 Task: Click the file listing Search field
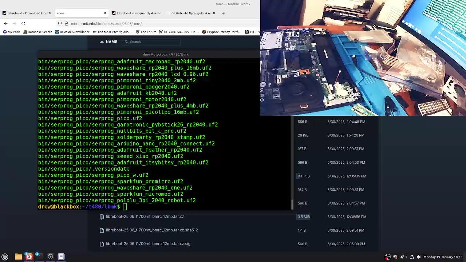click(x=151, y=42)
